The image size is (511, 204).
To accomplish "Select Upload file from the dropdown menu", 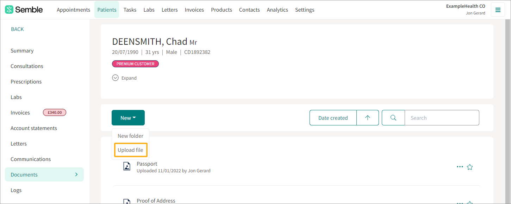I will click(x=130, y=150).
